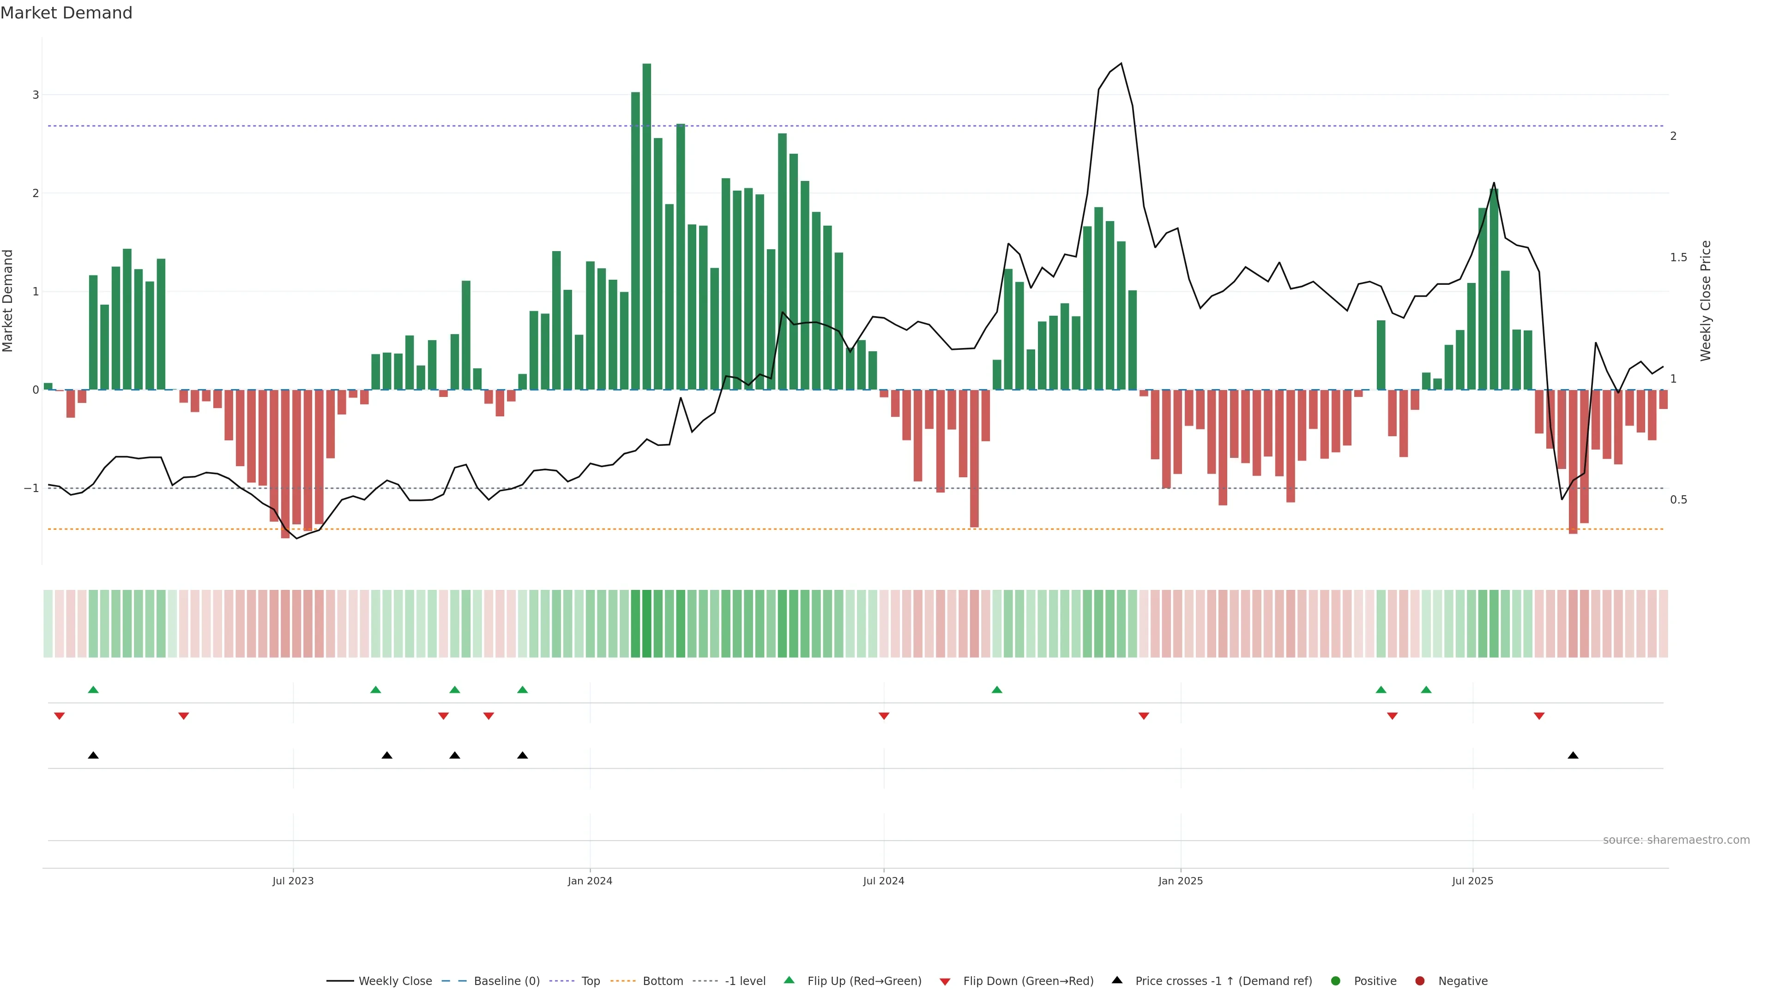
Task: Click the rightmost black price-cross triangle marker
Action: coord(1573,756)
